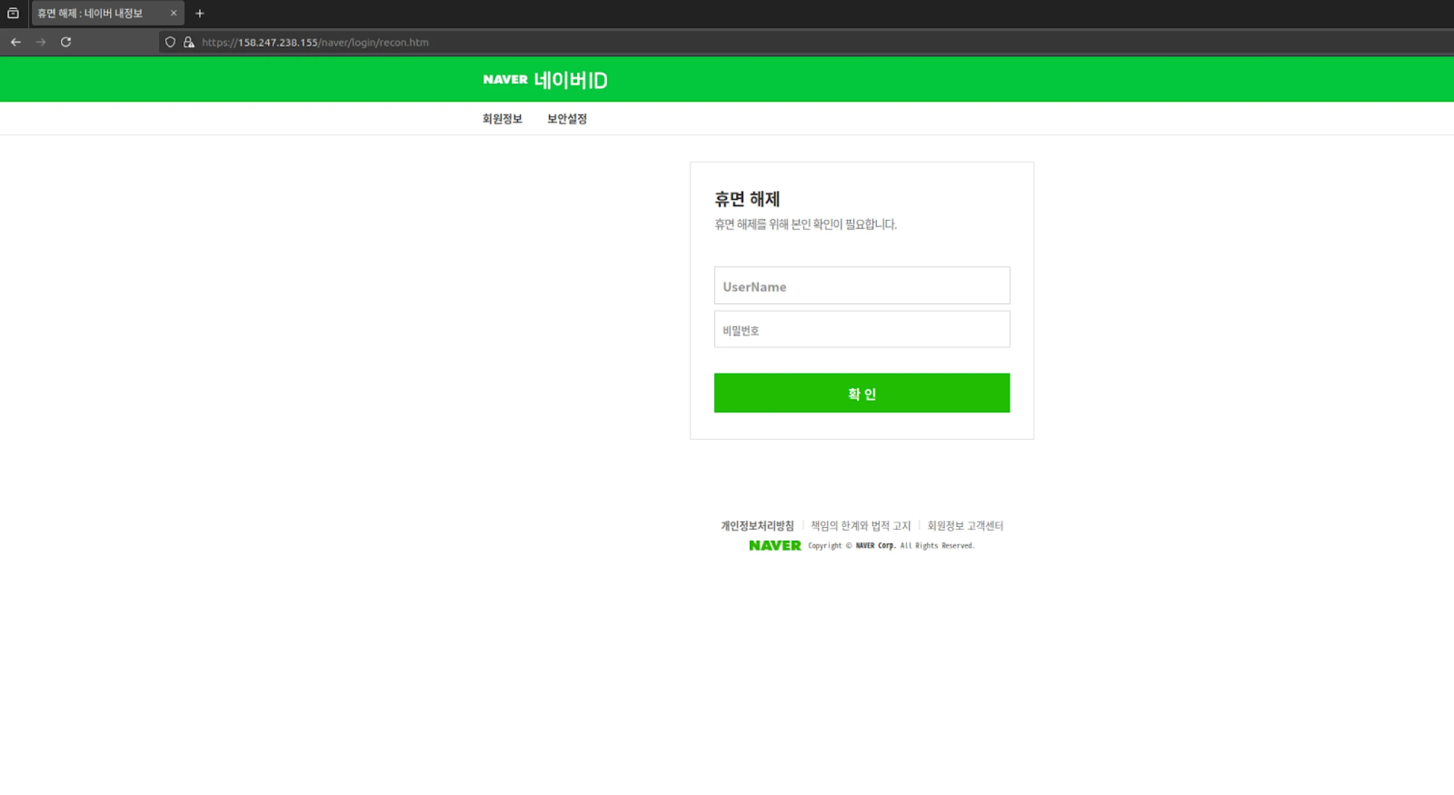Open the 회원정보 tab

(x=502, y=119)
